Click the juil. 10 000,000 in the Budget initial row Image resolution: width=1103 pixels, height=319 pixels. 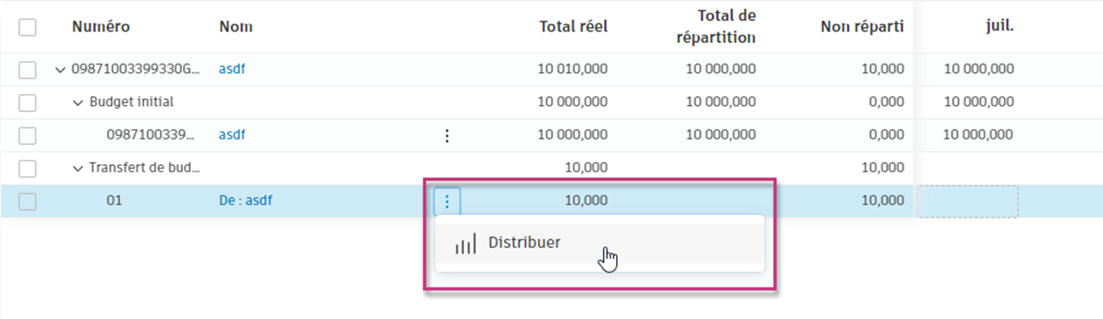pyautogui.click(x=979, y=102)
